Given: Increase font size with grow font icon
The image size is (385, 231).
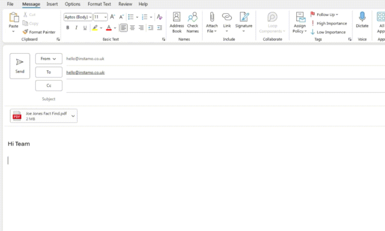Looking at the screenshot, I should click(113, 17).
